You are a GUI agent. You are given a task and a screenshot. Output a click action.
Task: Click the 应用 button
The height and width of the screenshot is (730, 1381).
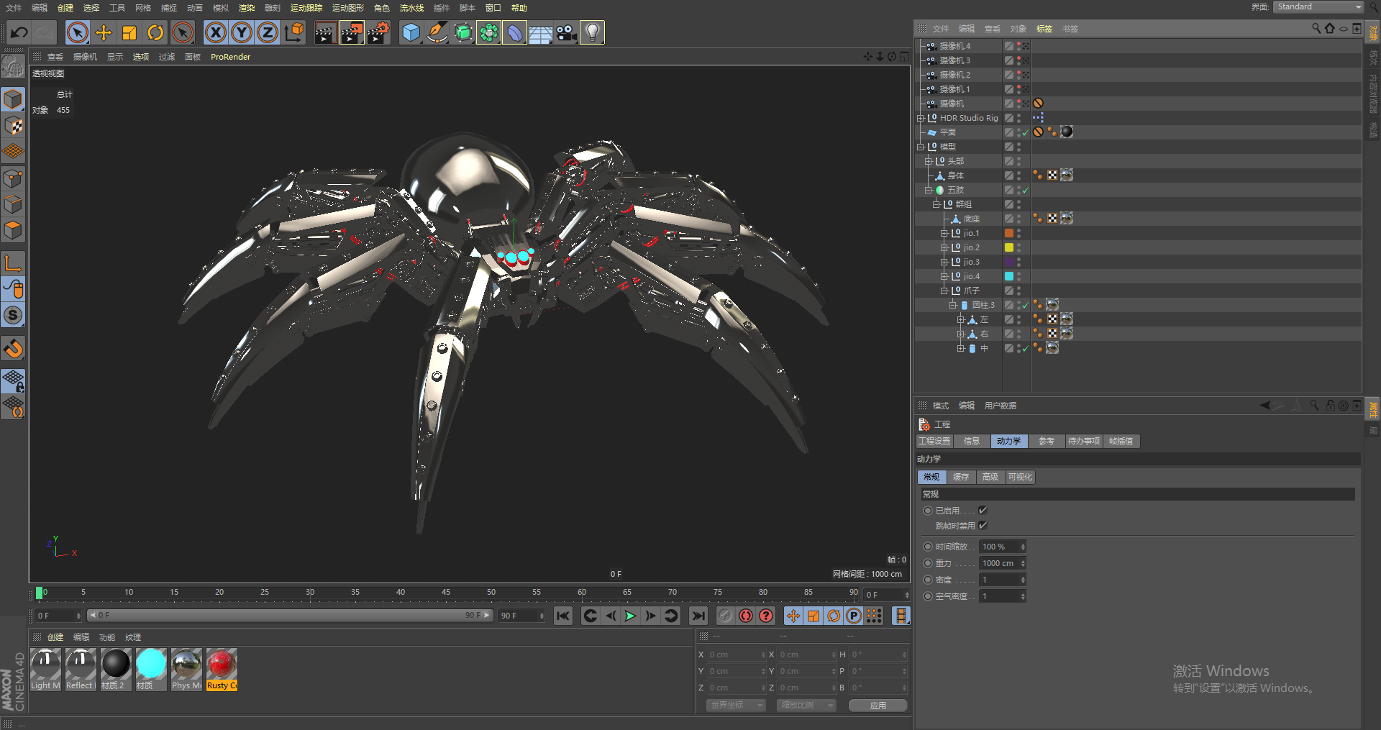(878, 706)
